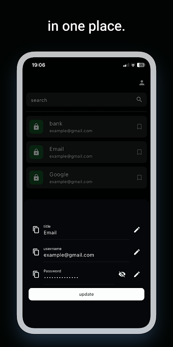Toggle password visibility eye icon
This screenshot has height=347, width=173.
pyautogui.click(x=122, y=275)
